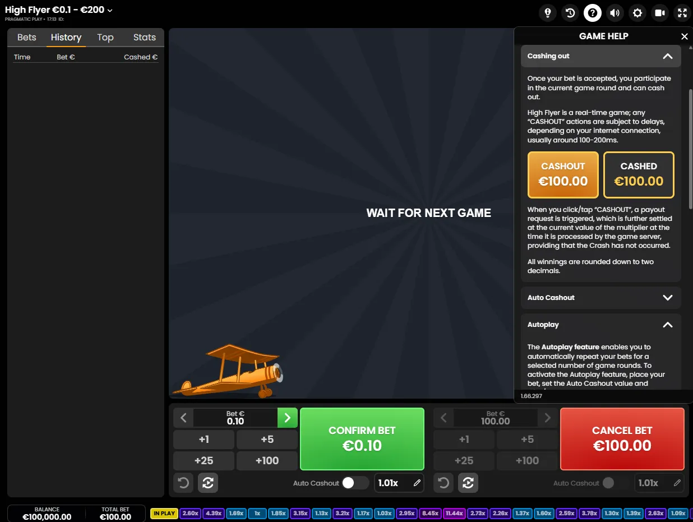Viewport: 693px width, 522px height.
Task: Add +100 to the left bet
Action: [x=267, y=461]
